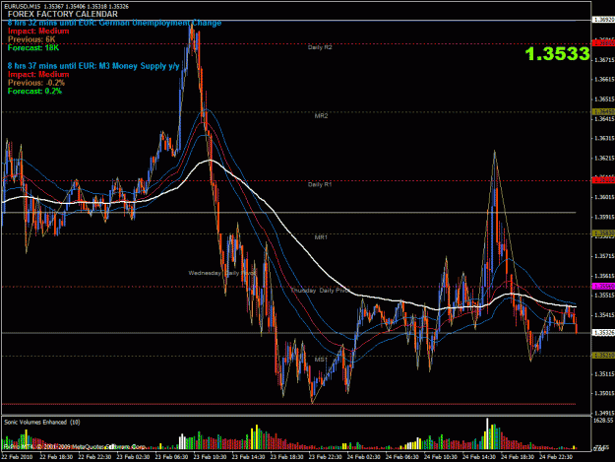The height and width of the screenshot is (462, 615).
Task: Select the MR2 level label
Action: tap(321, 116)
